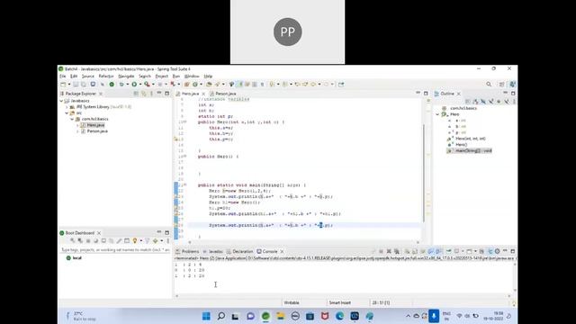Toggle Scroll Lock in Console toolbar
Viewport: 576px width, 324px height.
[x=415, y=251]
